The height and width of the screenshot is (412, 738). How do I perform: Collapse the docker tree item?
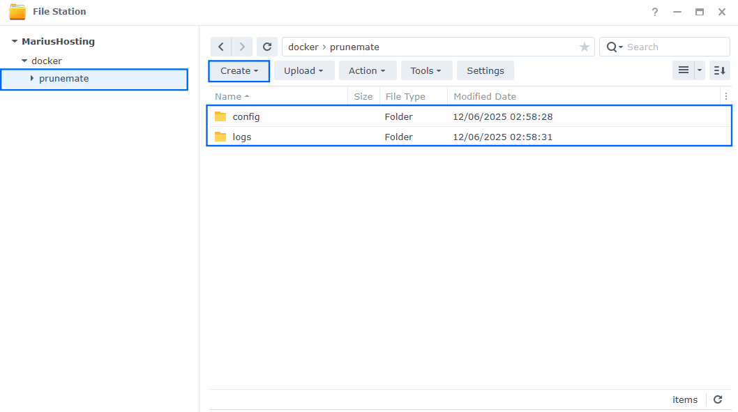point(23,61)
